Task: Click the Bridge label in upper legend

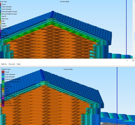Action: tap(3, 23)
